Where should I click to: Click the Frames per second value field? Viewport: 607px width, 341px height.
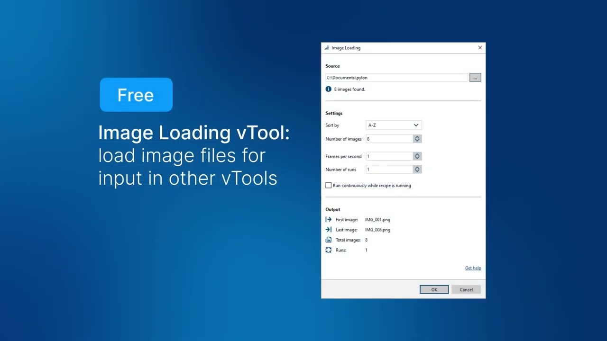point(389,156)
